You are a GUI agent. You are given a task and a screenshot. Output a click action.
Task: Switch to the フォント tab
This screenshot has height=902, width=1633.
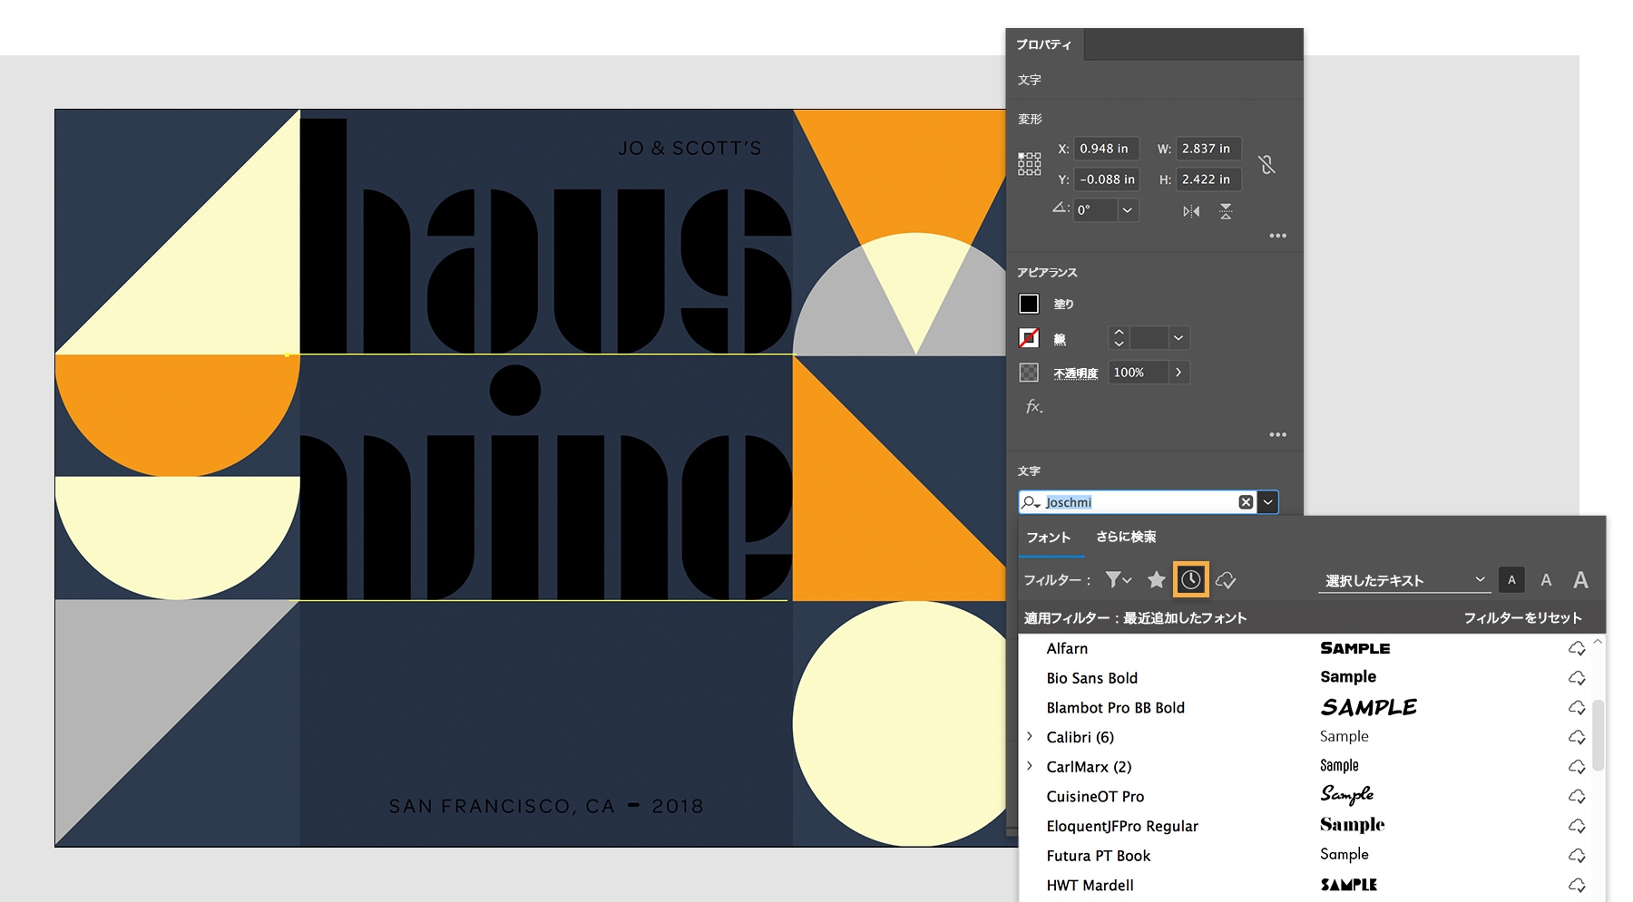tap(1049, 538)
